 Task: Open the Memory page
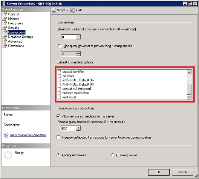click(14, 19)
